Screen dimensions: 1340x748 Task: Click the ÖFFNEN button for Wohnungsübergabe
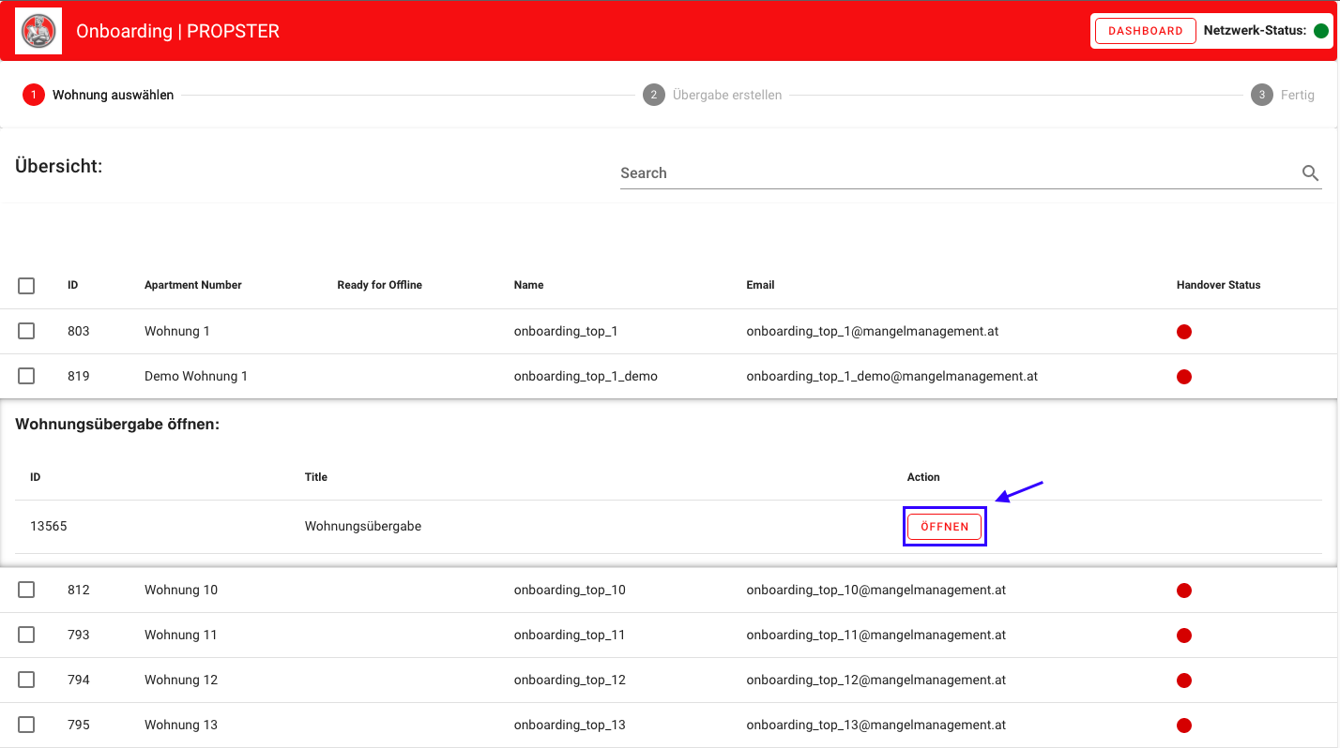click(x=945, y=527)
